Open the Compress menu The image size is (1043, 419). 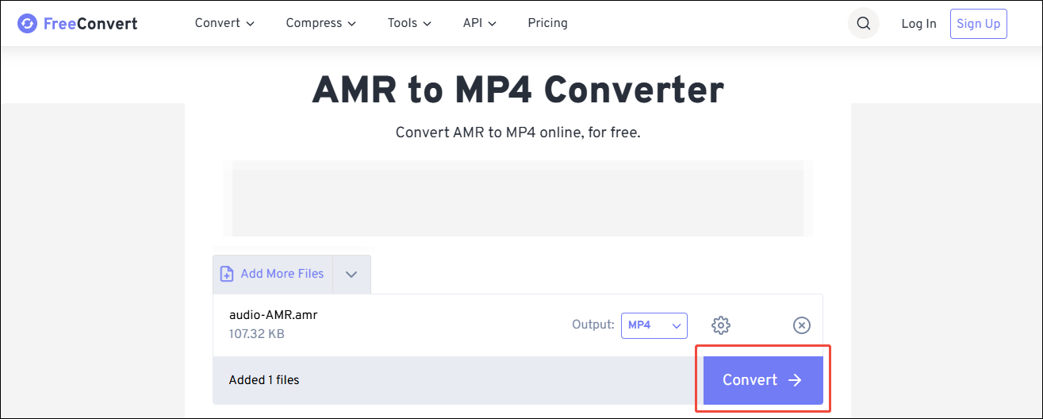point(321,23)
